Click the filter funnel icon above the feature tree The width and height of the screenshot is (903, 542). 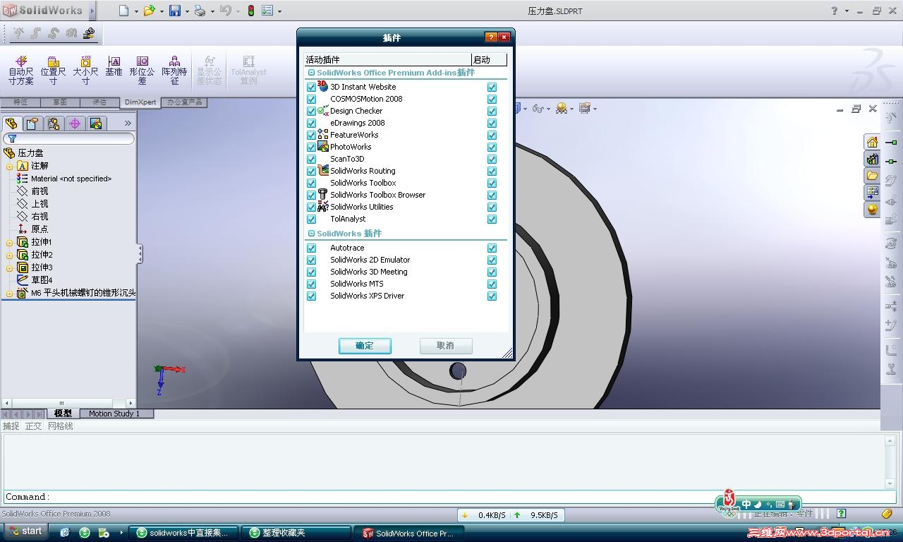(13, 138)
